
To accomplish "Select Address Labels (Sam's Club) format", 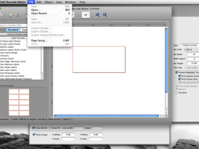I will 13,50.
